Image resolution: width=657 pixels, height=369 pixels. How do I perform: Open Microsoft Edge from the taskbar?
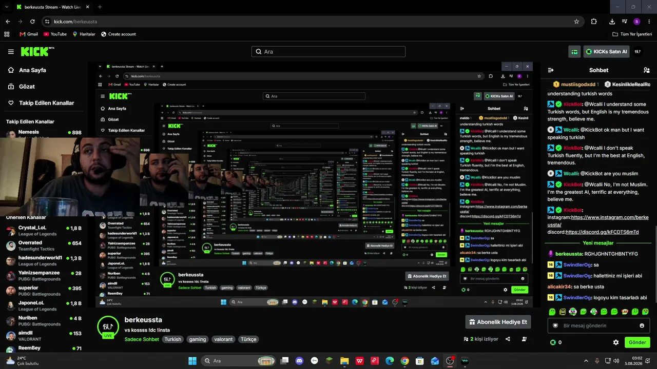390,361
